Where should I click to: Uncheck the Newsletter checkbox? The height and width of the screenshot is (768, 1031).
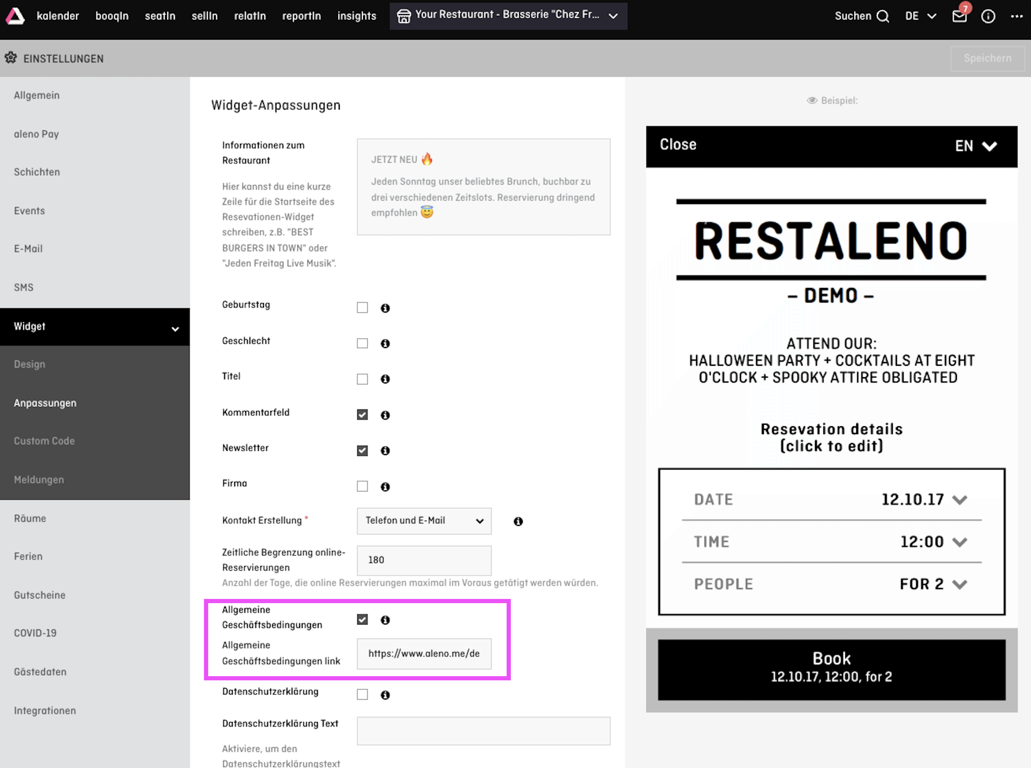tap(362, 450)
